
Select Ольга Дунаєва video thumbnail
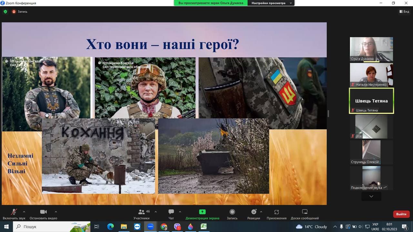click(371, 49)
